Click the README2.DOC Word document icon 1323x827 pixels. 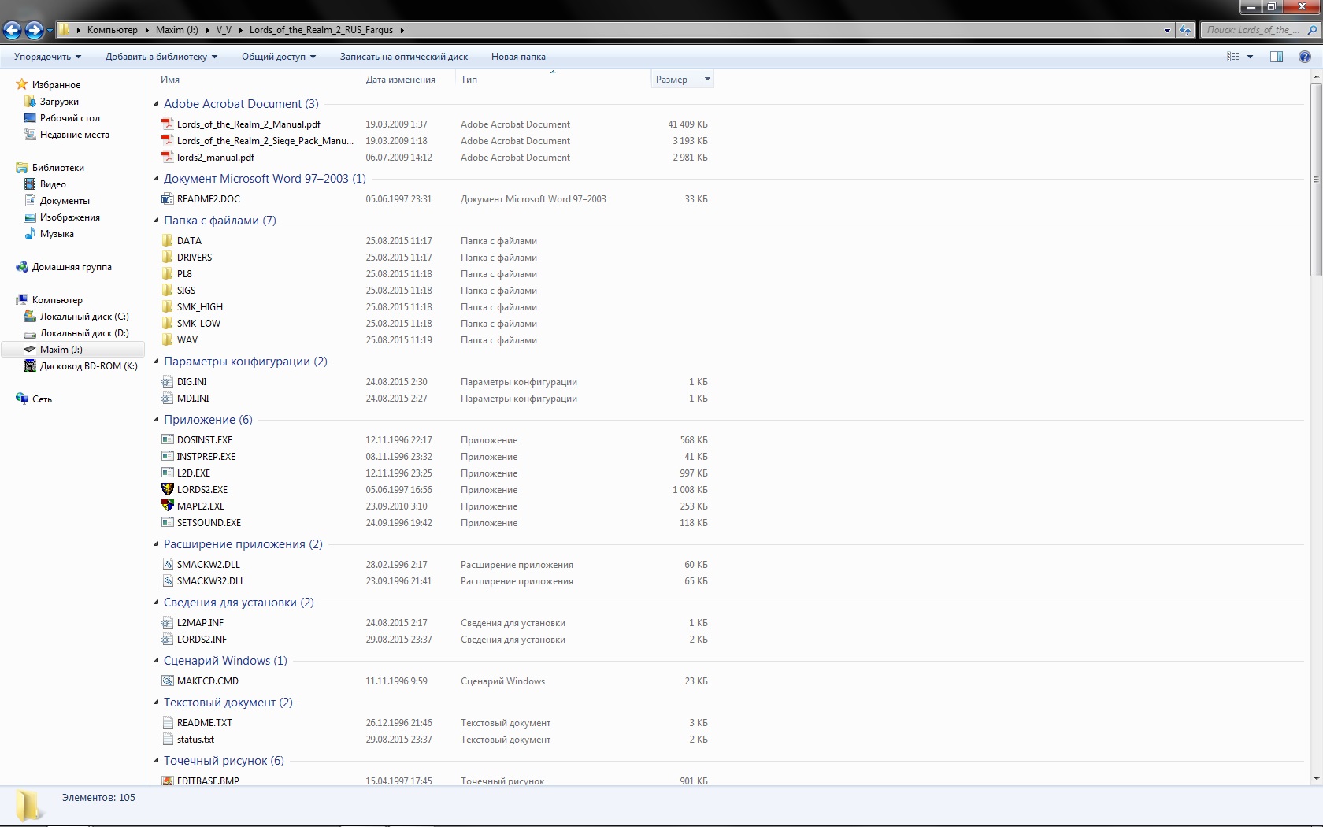[x=167, y=199]
